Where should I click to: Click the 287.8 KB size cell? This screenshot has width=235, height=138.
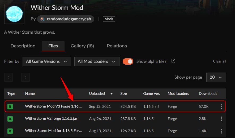(128, 119)
